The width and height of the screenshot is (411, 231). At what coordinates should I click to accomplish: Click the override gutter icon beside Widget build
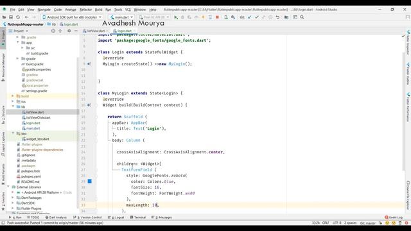89,105
